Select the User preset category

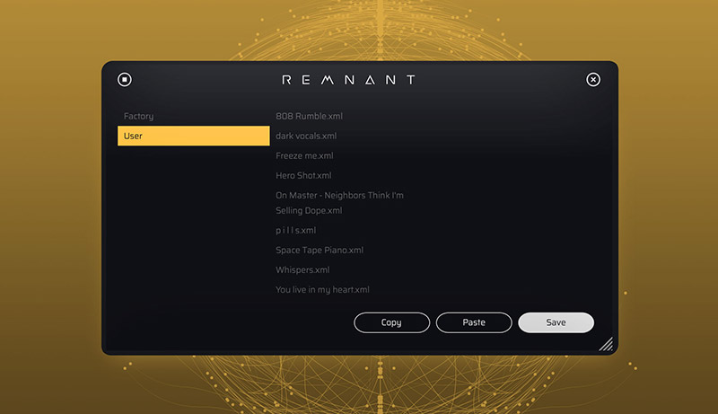[193, 136]
